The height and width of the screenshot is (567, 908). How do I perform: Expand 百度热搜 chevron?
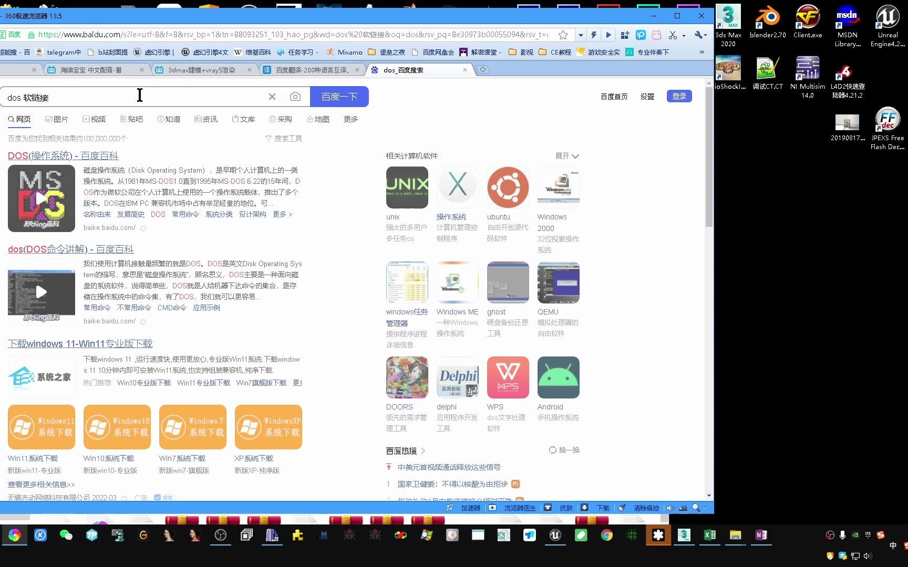point(423,451)
